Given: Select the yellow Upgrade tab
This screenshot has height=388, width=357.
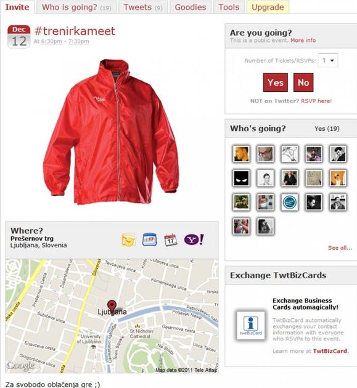Looking at the screenshot, I should click(x=268, y=7).
